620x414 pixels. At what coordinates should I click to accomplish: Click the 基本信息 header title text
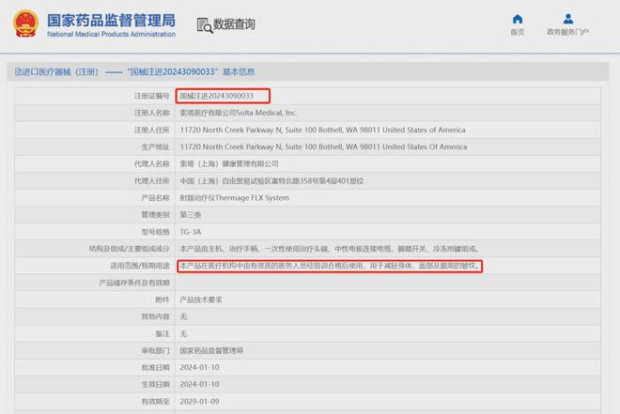(x=239, y=72)
